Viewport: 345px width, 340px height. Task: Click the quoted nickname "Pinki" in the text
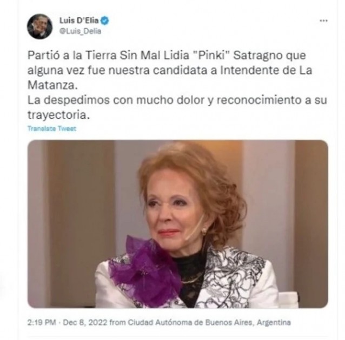211,55
